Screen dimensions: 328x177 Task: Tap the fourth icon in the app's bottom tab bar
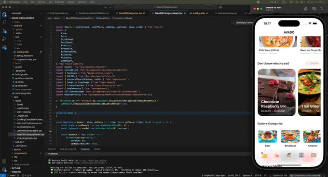point(301,155)
